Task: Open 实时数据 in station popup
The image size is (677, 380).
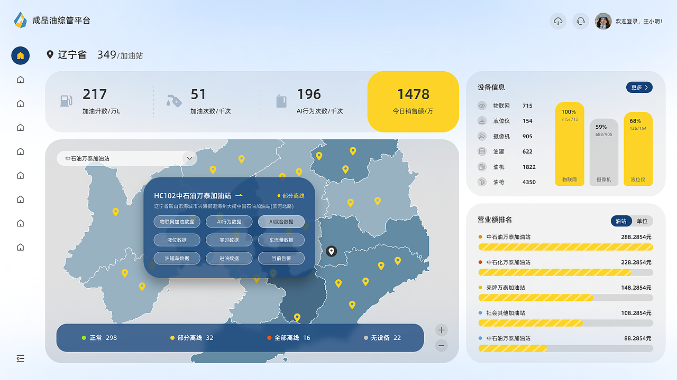Action: point(229,240)
